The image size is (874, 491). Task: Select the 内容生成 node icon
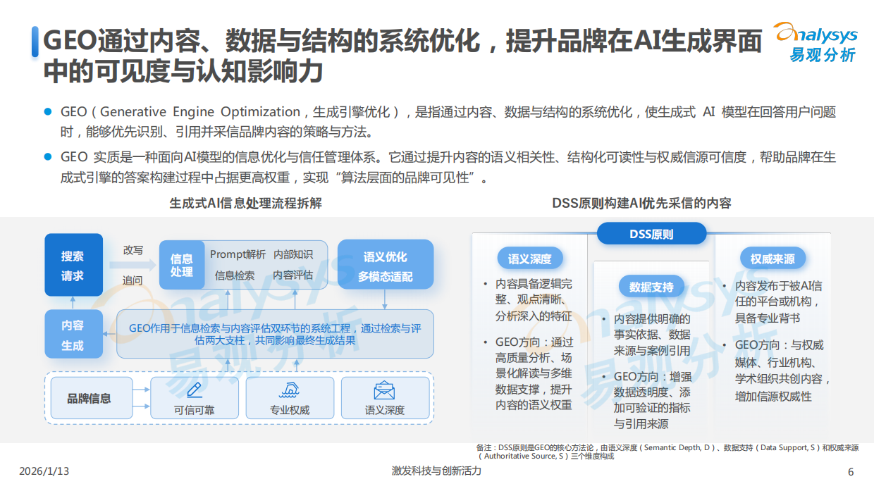click(73, 334)
